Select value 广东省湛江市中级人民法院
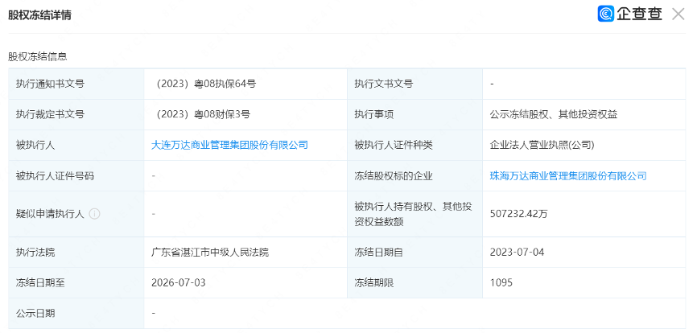 (x=210, y=253)
